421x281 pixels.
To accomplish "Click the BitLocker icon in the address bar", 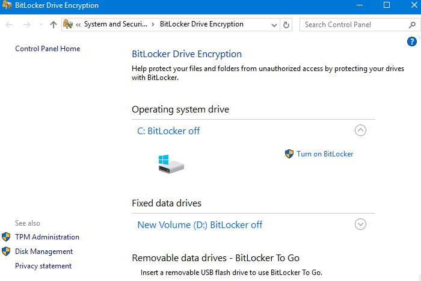I will (x=68, y=25).
